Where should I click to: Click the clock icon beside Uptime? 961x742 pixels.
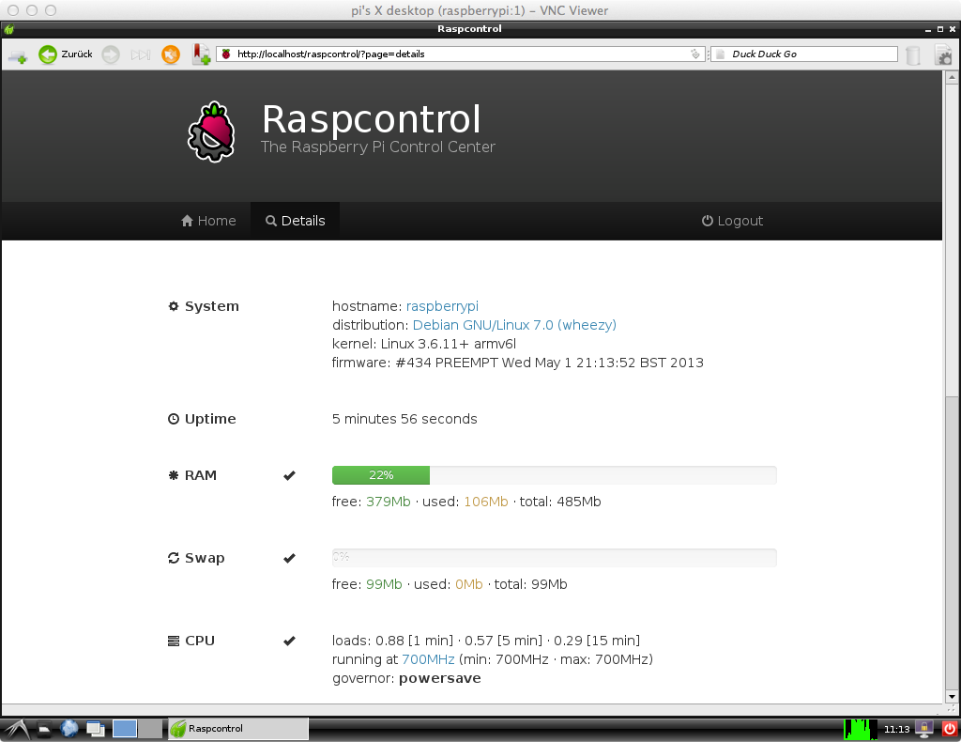tap(174, 419)
